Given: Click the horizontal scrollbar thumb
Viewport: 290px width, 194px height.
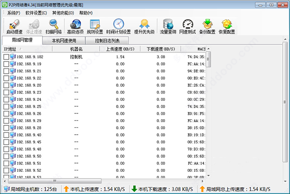Looking at the screenshot, I should [55, 181].
